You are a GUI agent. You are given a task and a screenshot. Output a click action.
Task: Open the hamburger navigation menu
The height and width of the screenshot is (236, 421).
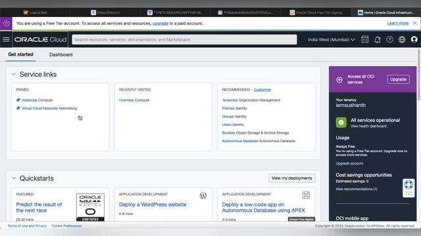tap(6, 39)
